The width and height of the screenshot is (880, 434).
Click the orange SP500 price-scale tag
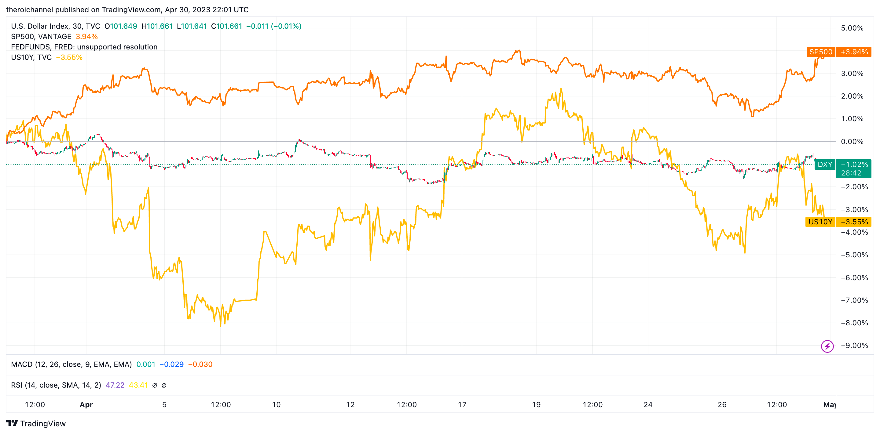[x=820, y=52]
